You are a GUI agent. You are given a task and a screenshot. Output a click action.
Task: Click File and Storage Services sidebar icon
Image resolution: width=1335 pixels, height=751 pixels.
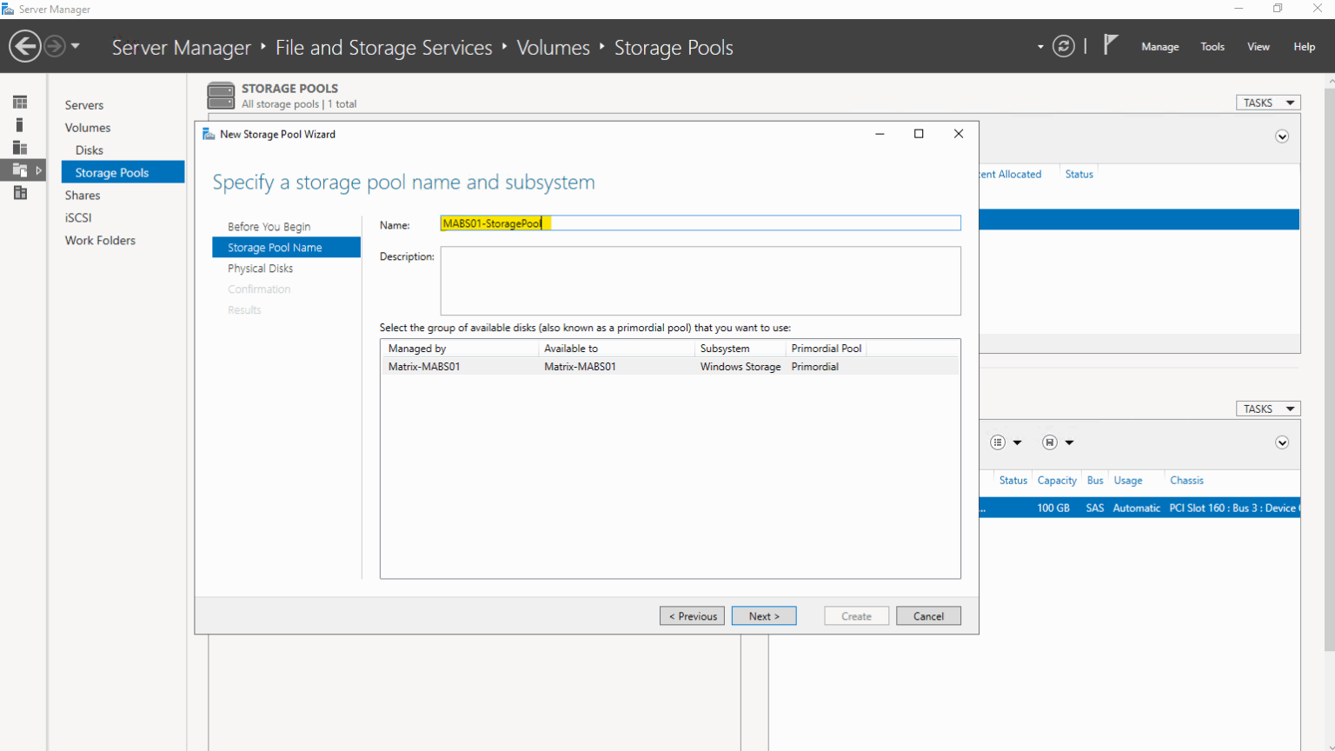[x=20, y=170]
